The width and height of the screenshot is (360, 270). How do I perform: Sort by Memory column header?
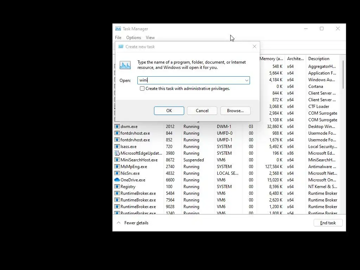pos(271,59)
